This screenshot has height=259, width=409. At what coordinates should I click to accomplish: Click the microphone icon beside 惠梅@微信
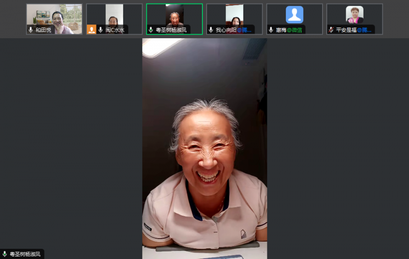[271, 30]
